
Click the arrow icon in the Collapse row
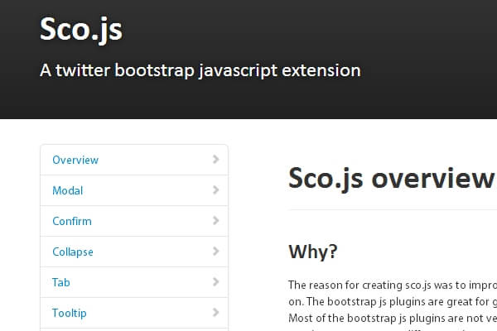point(215,252)
